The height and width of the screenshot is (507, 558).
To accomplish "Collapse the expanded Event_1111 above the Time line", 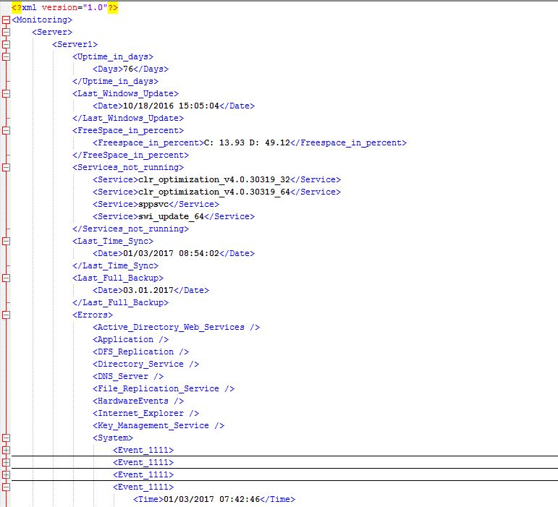I will [x=6, y=487].
